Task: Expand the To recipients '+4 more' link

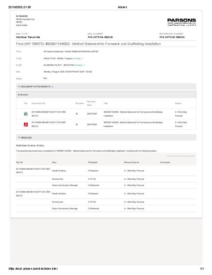Action: click(x=78, y=58)
